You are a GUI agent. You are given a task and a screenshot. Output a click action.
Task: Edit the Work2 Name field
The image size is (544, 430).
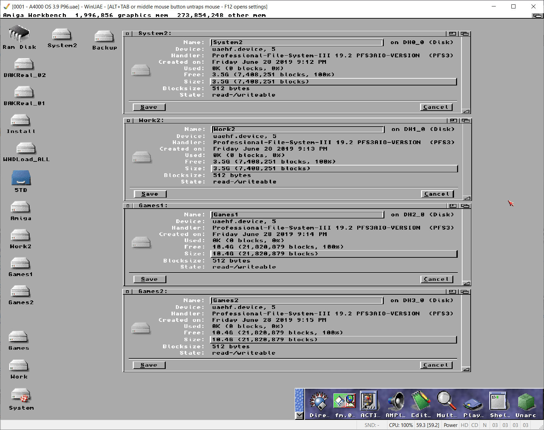[298, 129]
